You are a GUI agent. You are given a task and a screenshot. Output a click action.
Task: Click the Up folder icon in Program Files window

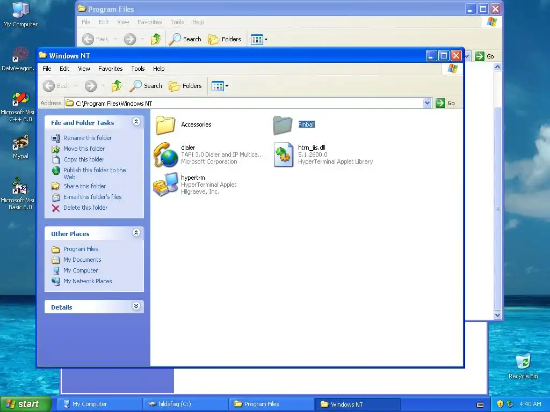pos(155,39)
